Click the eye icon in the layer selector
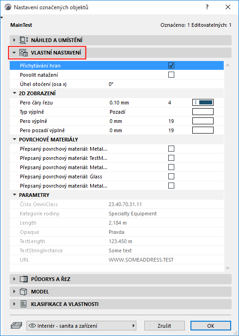Image resolution: width=239 pixels, height=336 pixels. (32, 326)
